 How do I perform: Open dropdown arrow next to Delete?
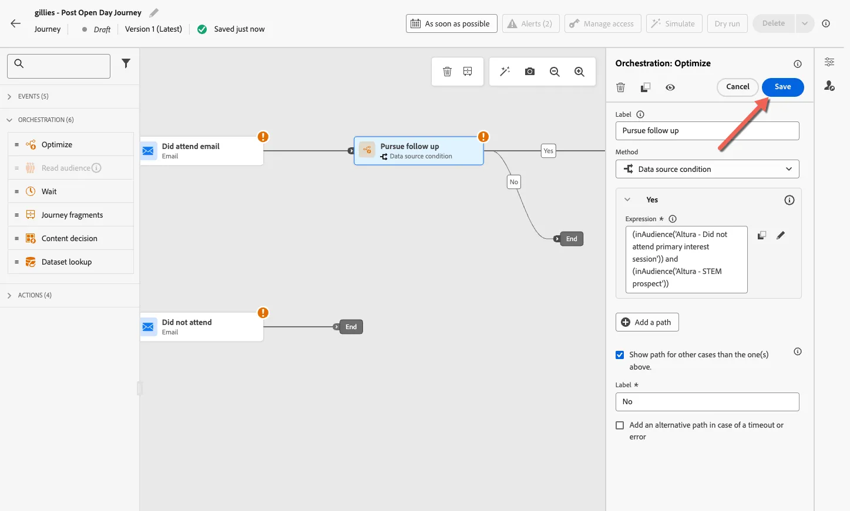[x=804, y=23]
